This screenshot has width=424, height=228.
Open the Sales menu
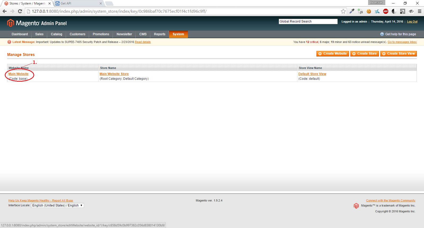click(x=39, y=34)
